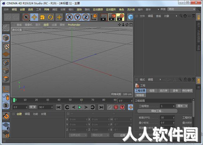
Task: Open the 创建 menu in material manager
Action: 19,114
